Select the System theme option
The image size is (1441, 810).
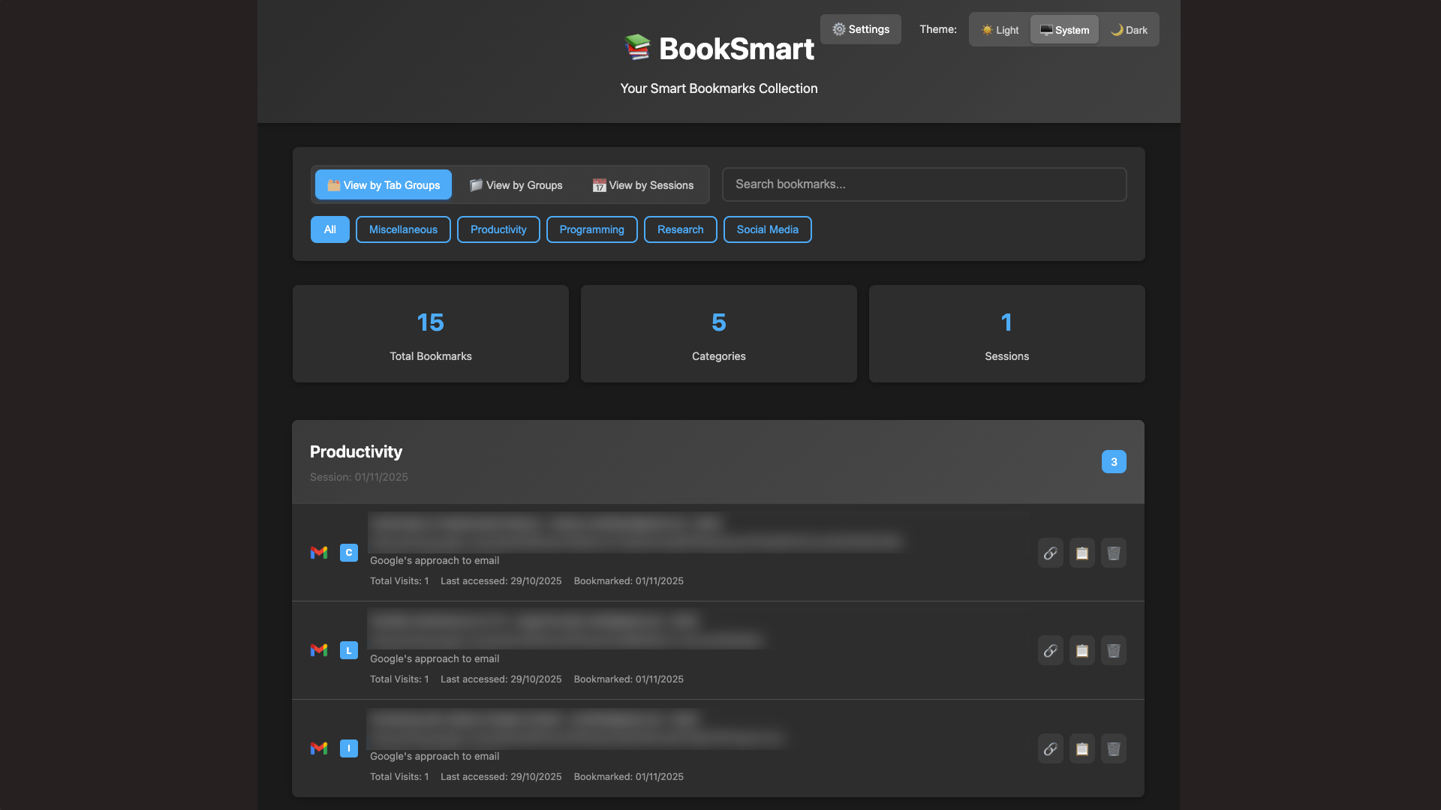point(1064,30)
